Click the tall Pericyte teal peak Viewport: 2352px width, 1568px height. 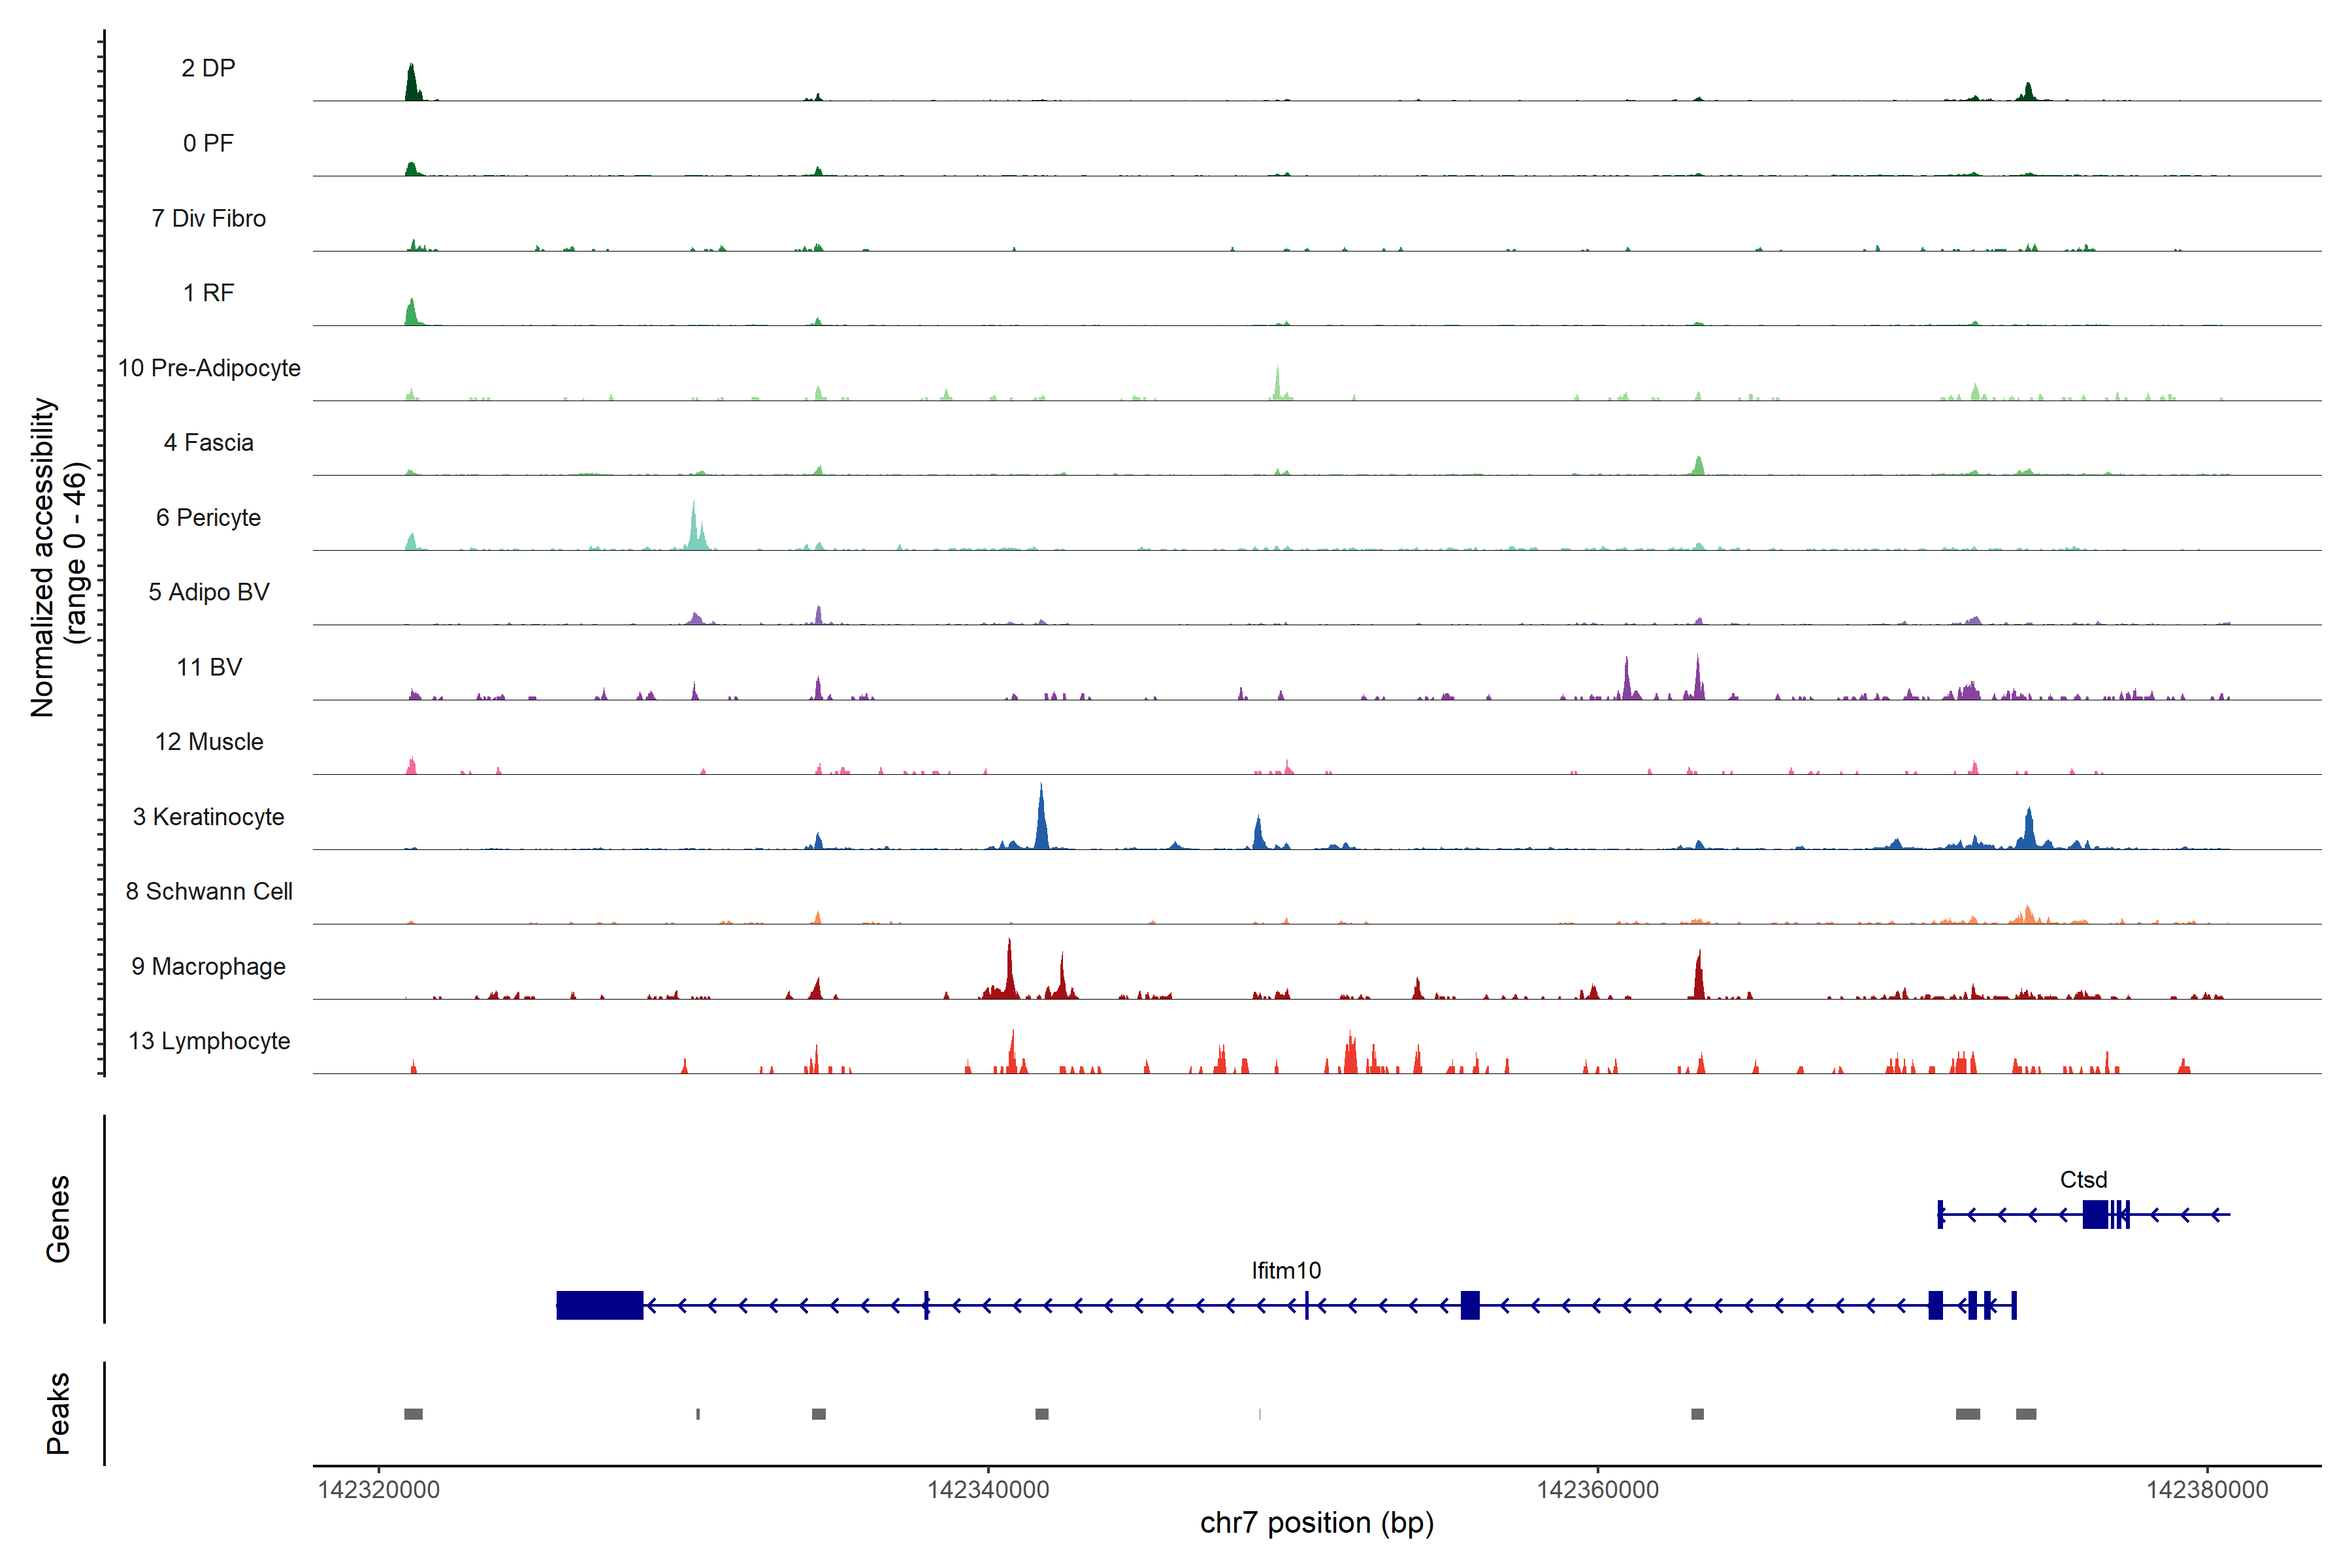click(693, 527)
